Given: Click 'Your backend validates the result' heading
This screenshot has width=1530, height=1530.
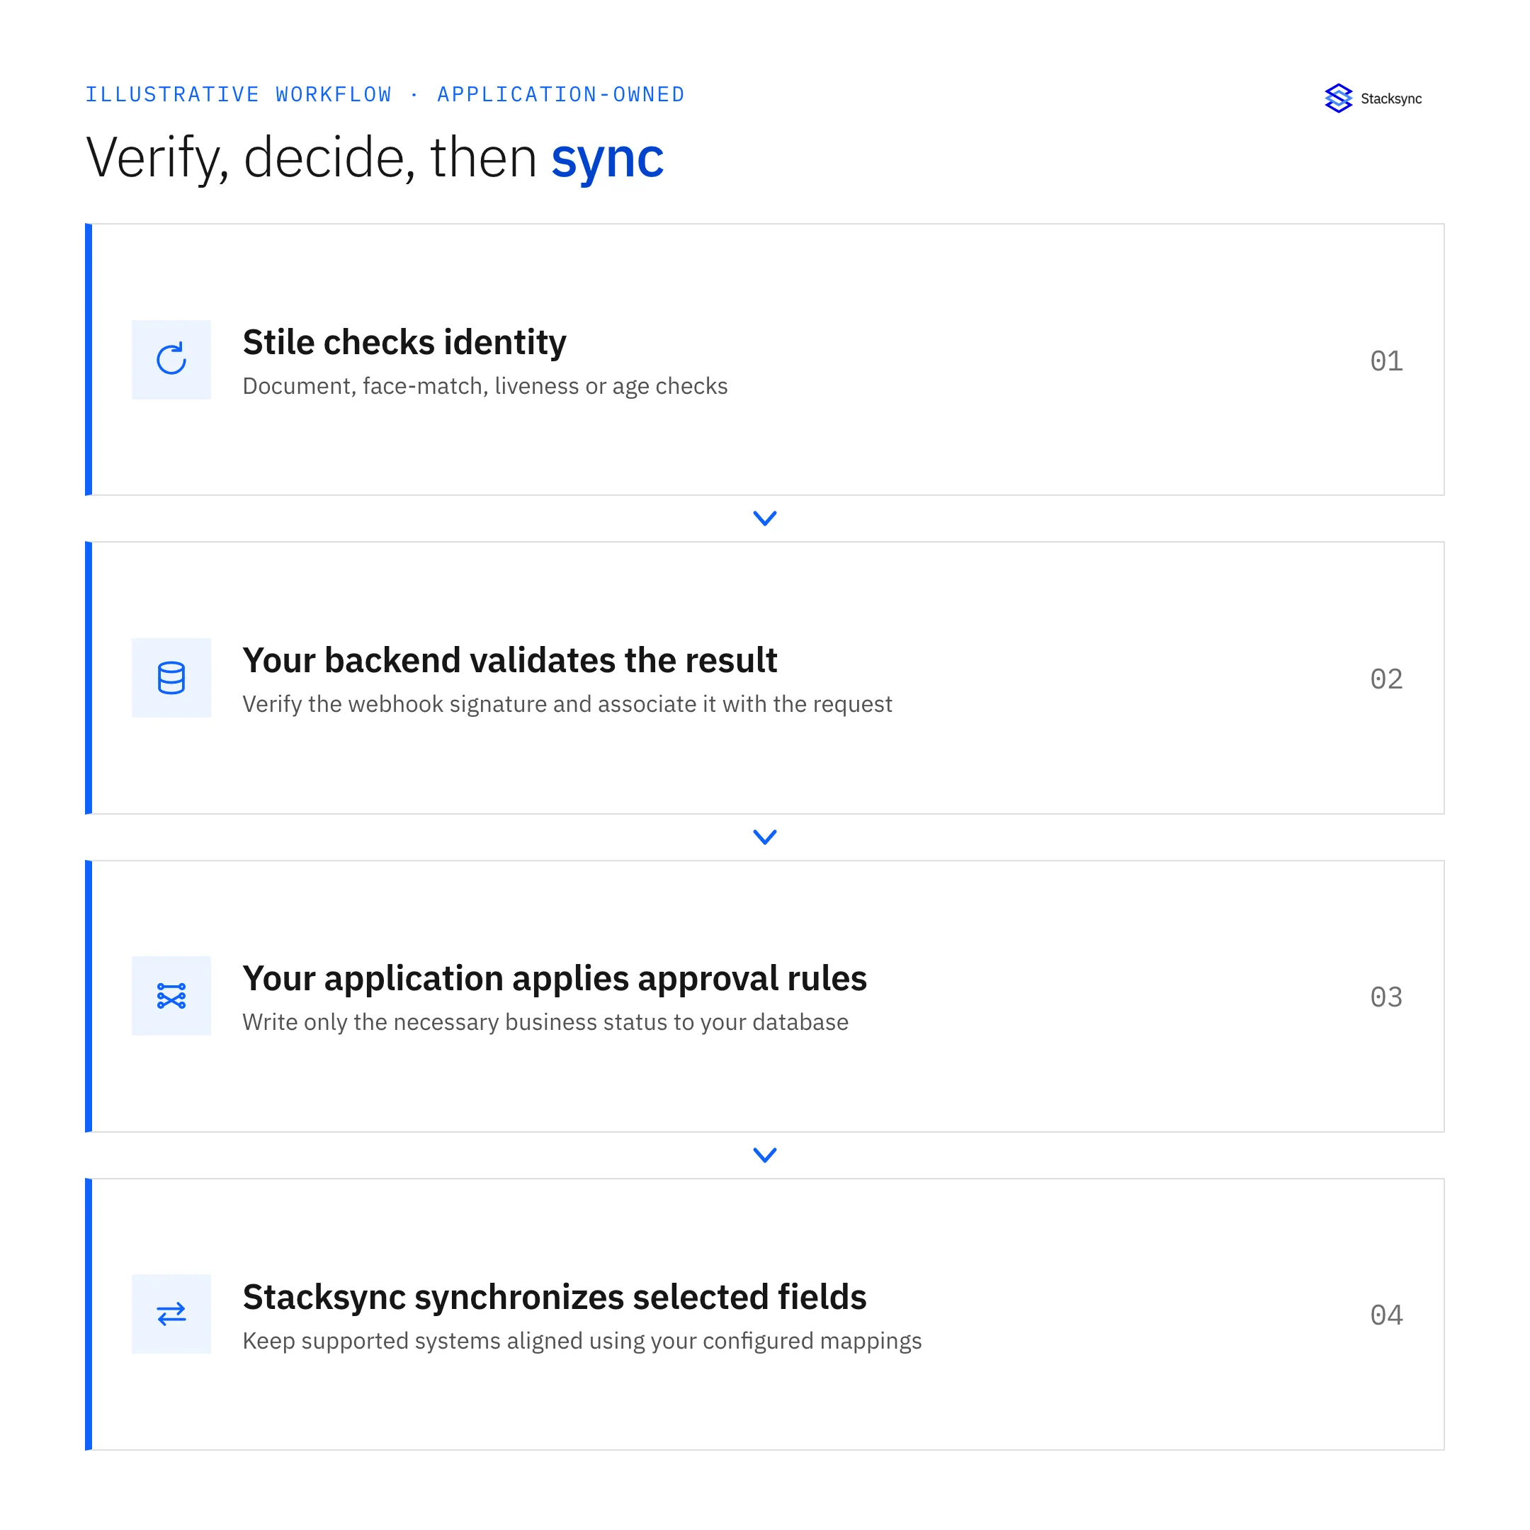Looking at the screenshot, I should (510, 659).
